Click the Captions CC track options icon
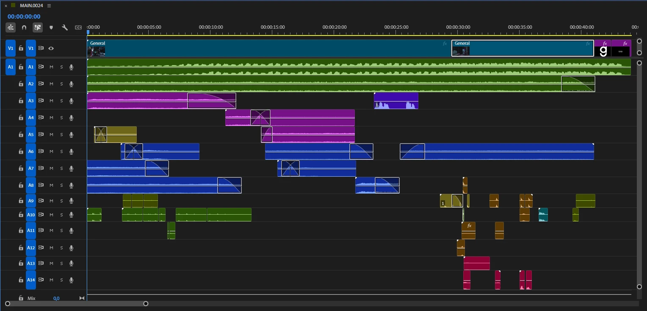This screenshot has width=647, height=311. [78, 27]
